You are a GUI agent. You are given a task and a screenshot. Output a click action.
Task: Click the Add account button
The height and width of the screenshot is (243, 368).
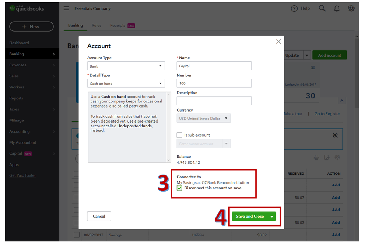(330, 55)
